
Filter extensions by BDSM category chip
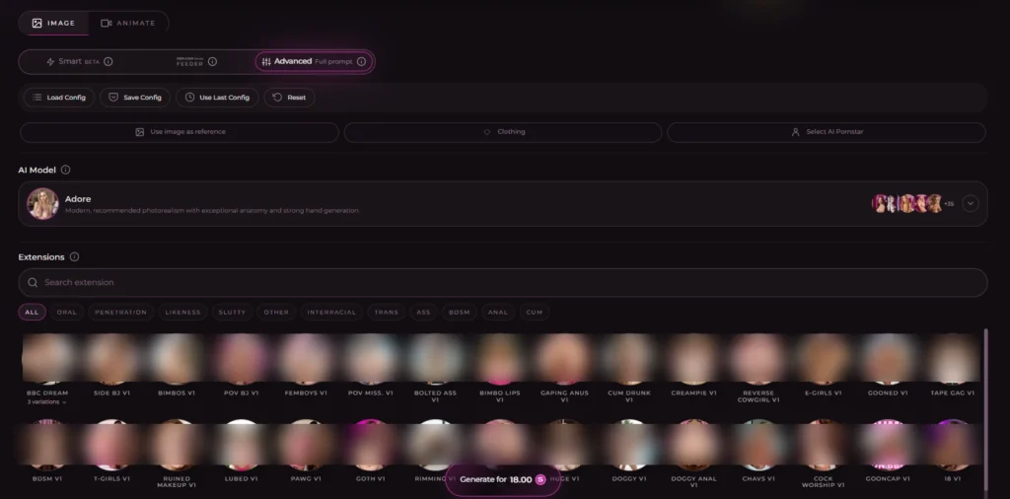460,313
